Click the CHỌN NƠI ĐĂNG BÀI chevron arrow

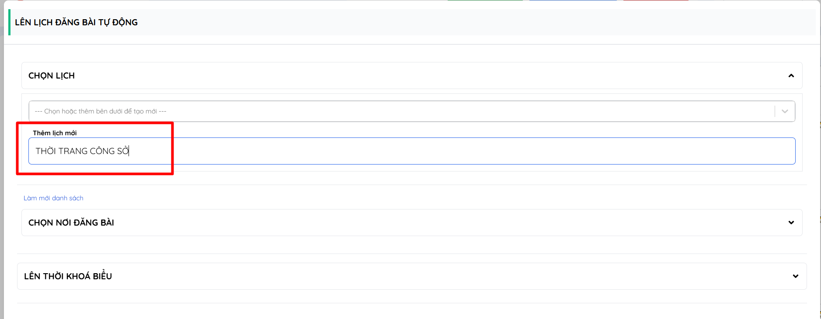click(x=791, y=223)
